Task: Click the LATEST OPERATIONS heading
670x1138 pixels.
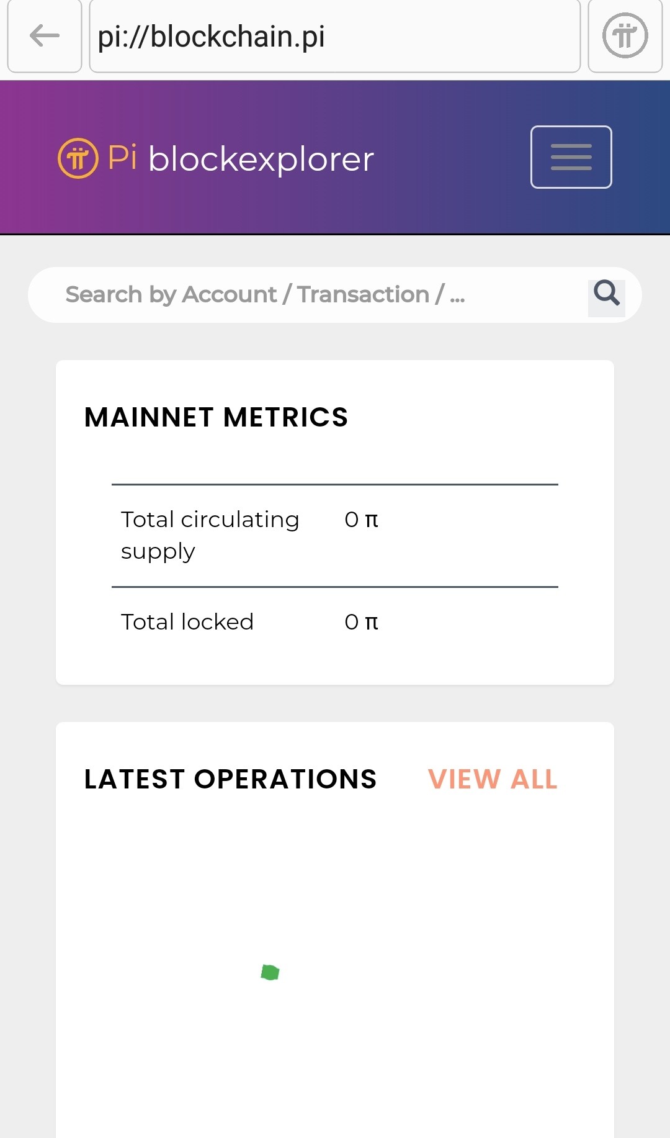Action: (x=231, y=779)
